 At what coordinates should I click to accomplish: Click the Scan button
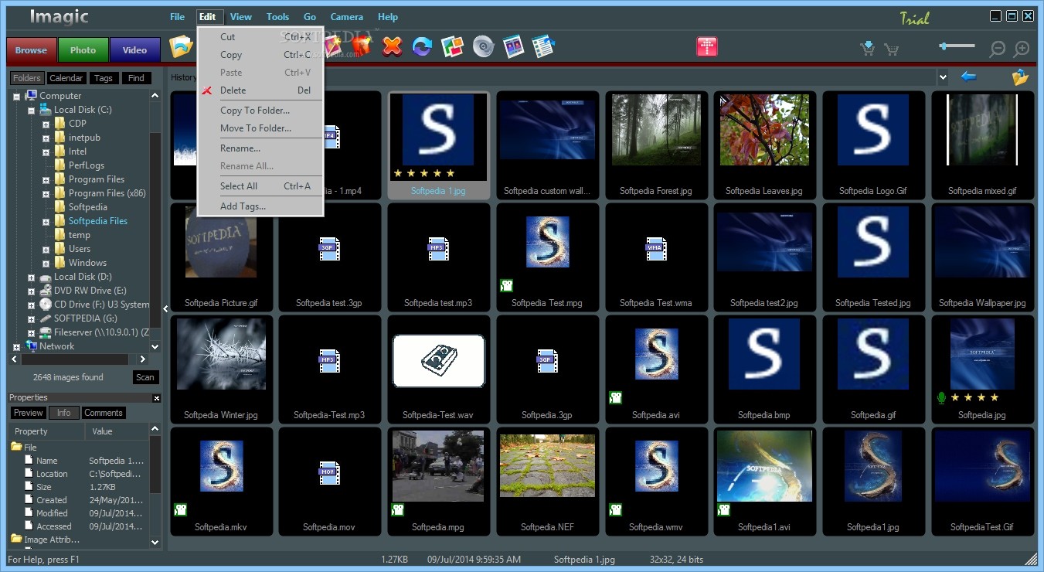coord(145,377)
